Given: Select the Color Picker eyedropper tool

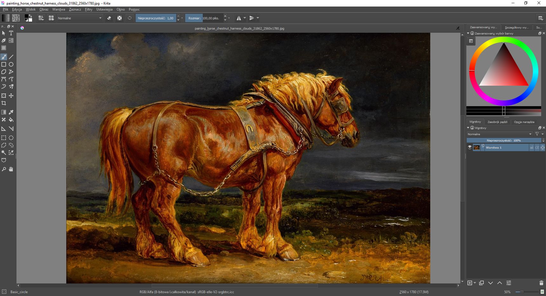Looking at the screenshot, I should 11,112.
